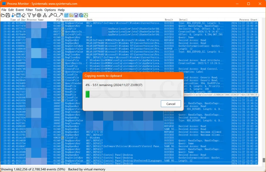Click the Detail column header
266x172 pixels.
coord(183,20)
